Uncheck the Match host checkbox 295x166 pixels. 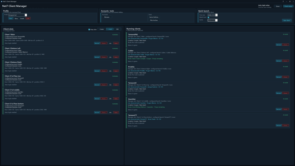(209, 17)
